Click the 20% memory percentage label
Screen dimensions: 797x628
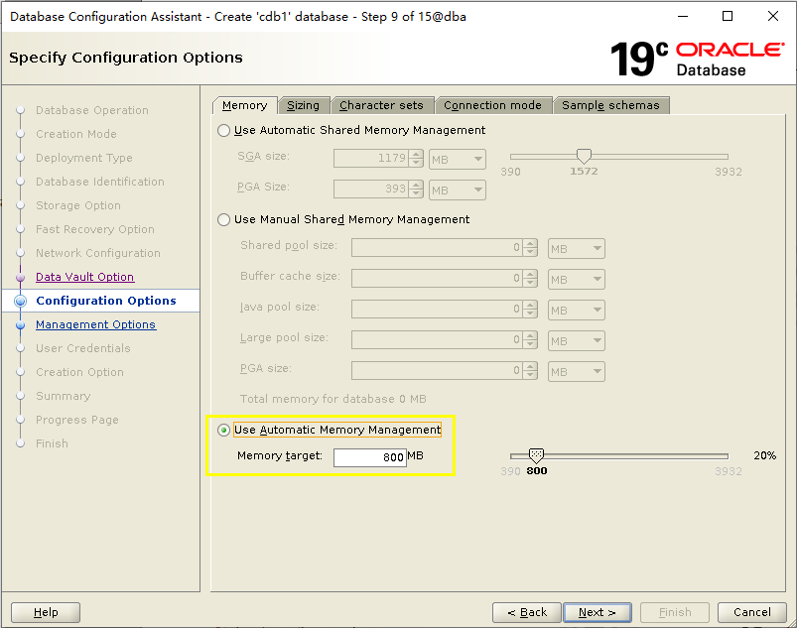[765, 455]
